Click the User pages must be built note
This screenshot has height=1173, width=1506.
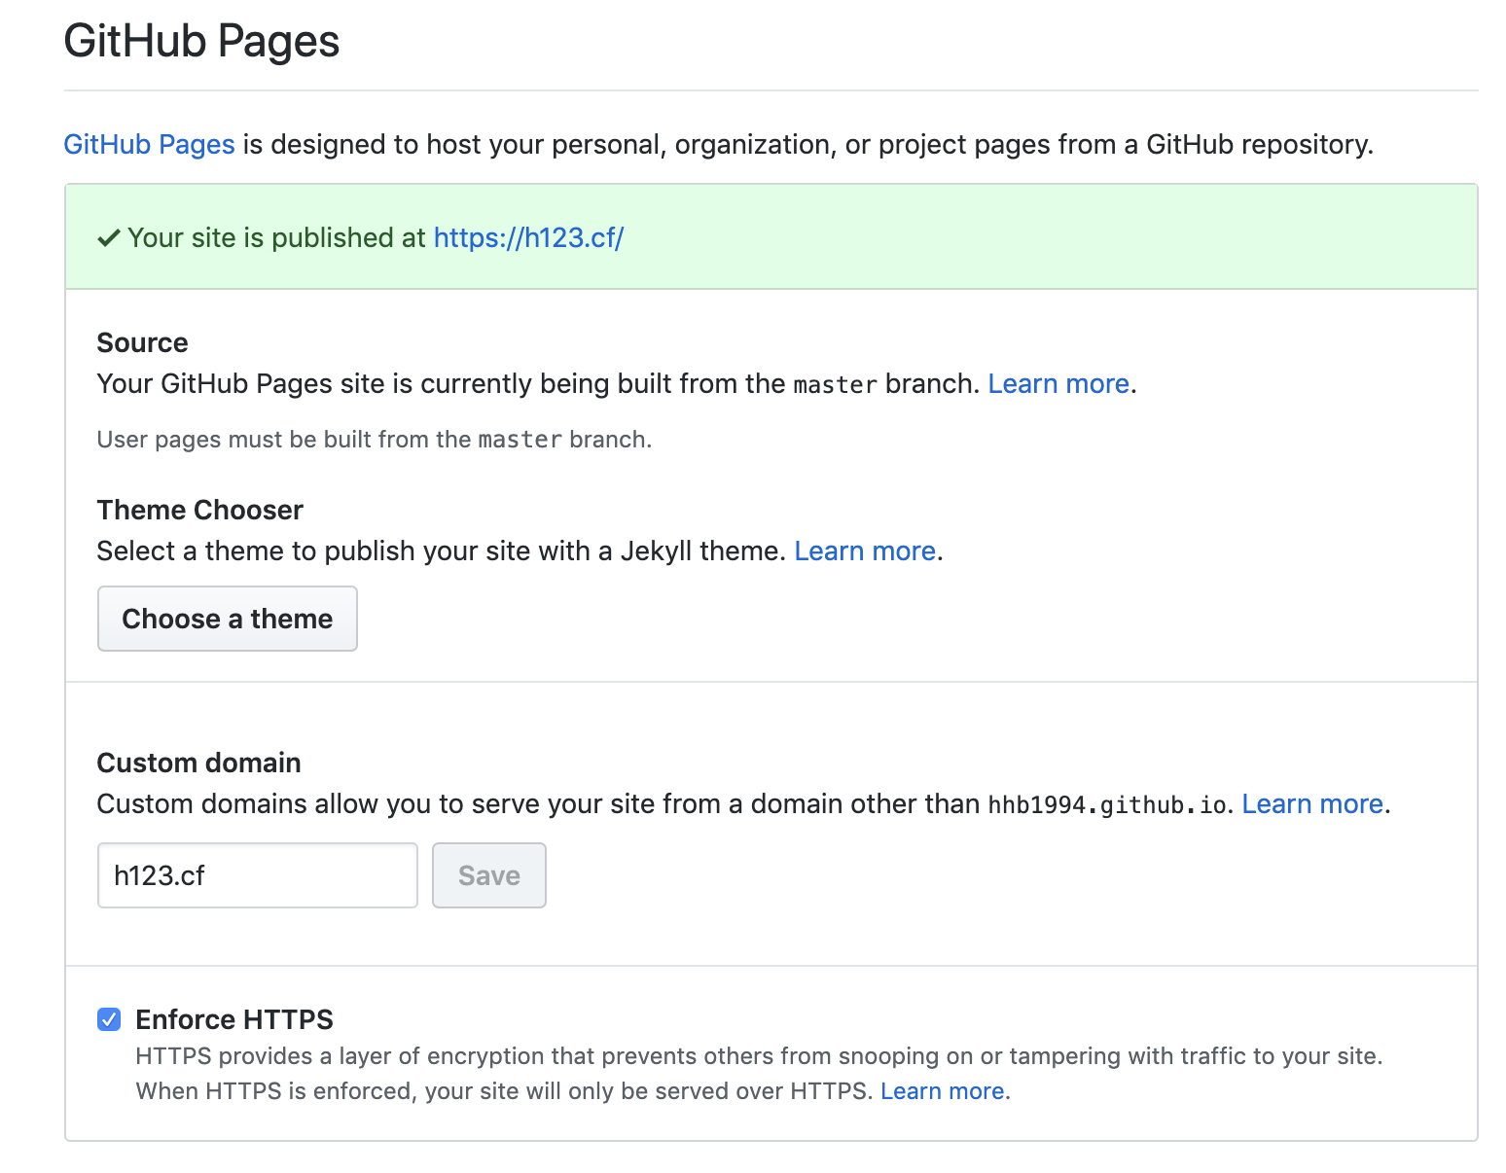point(375,440)
